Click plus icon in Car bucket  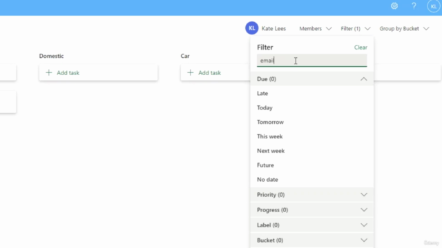click(191, 72)
